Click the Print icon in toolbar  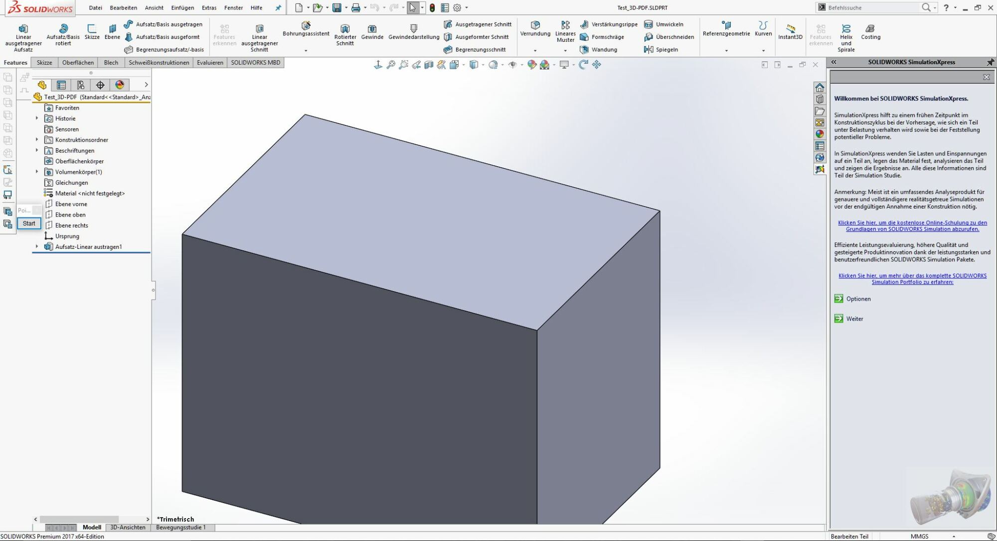point(355,7)
